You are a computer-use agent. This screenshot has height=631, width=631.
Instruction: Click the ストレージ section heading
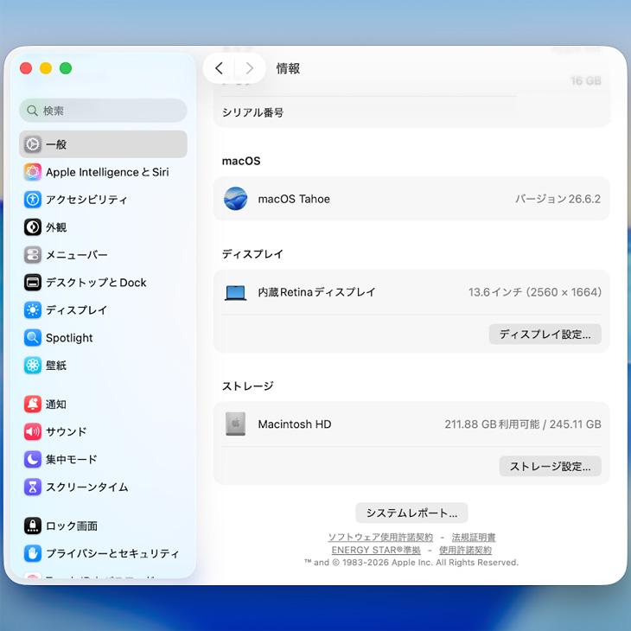point(247,386)
